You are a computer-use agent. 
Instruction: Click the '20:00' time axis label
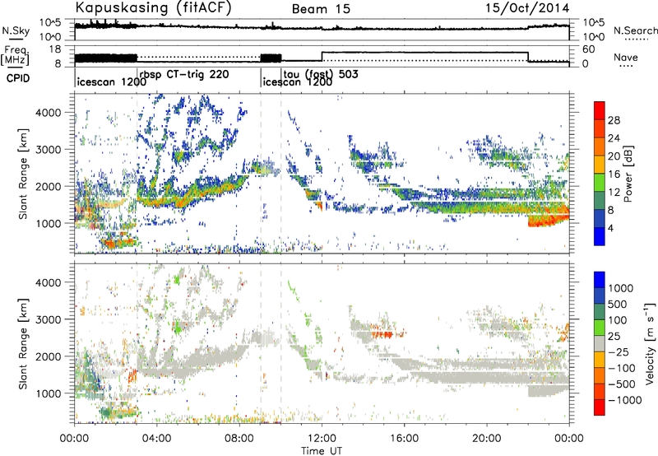(x=487, y=439)
